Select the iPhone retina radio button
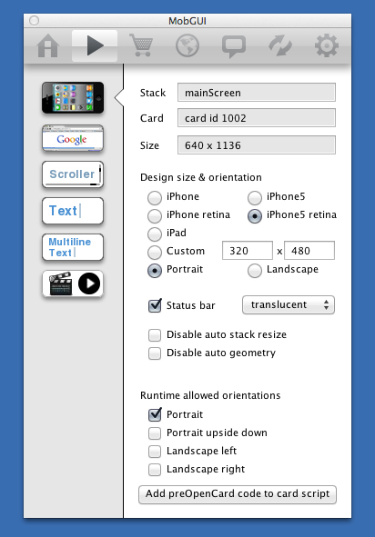 pos(155,215)
